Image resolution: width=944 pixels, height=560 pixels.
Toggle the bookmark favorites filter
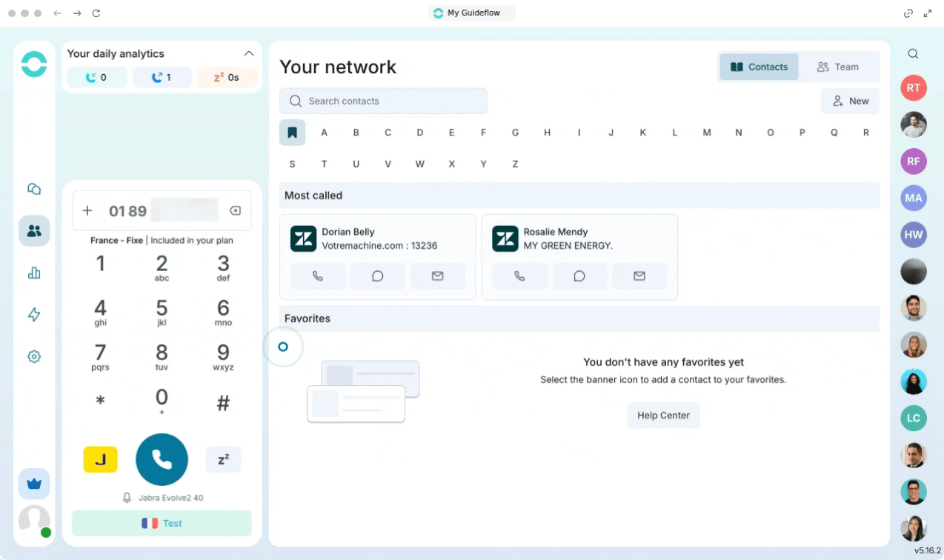pyautogui.click(x=292, y=133)
